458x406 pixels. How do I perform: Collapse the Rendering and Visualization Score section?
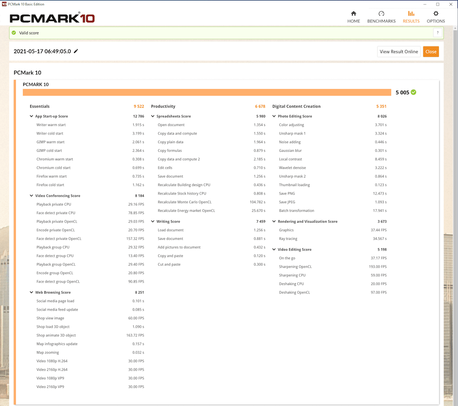pos(274,222)
